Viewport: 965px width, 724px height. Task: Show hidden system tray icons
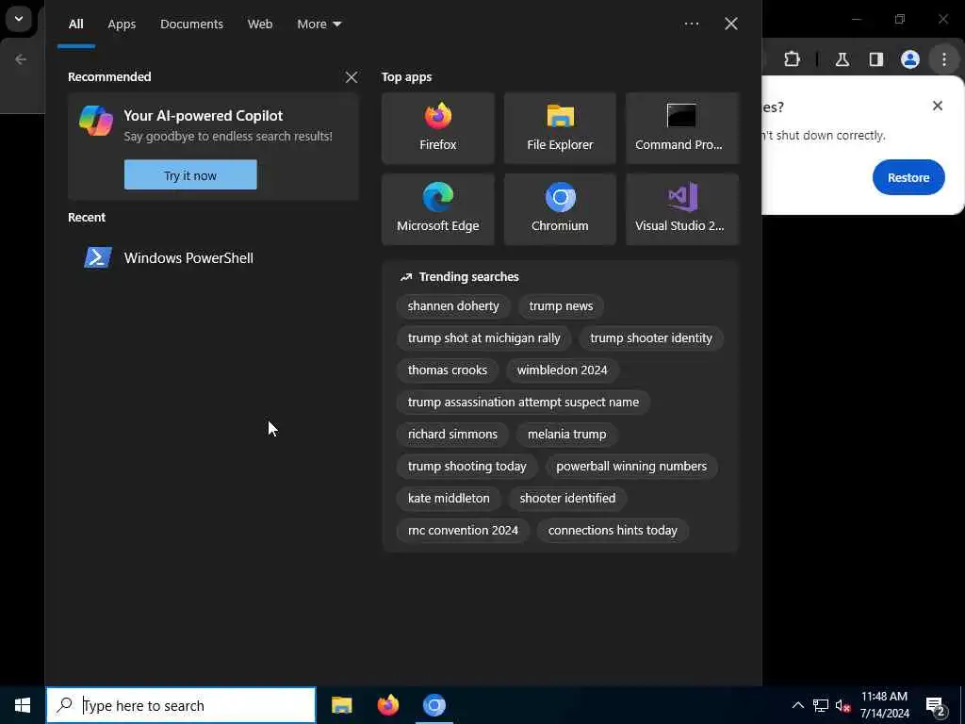point(797,705)
